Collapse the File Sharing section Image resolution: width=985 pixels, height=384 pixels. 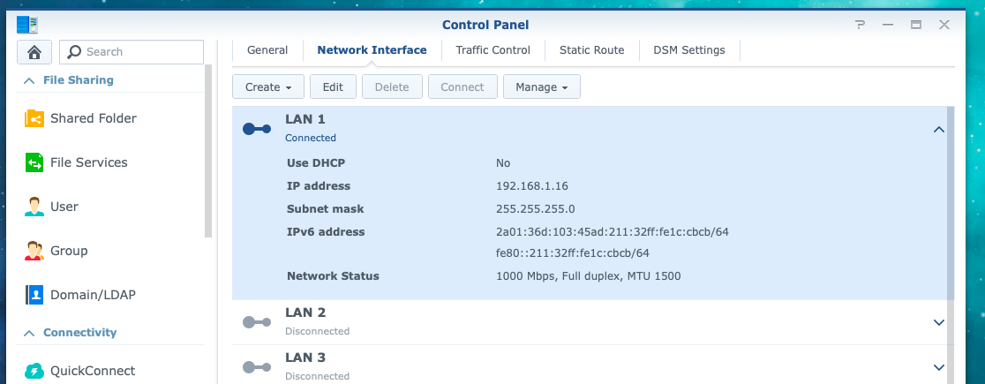(x=29, y=80)
